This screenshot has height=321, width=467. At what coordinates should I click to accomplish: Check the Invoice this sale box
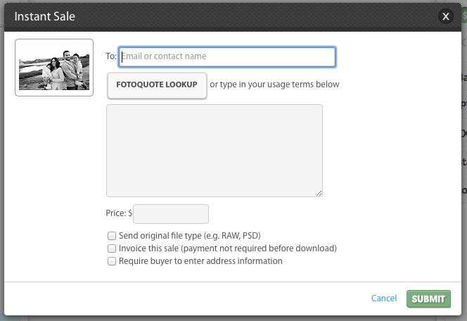(112, 248)
